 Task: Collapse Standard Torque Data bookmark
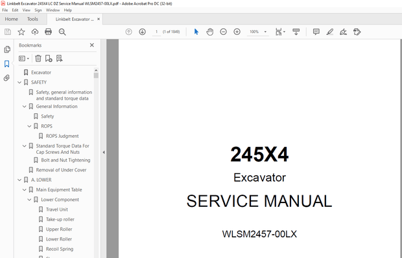coord(25,145)
